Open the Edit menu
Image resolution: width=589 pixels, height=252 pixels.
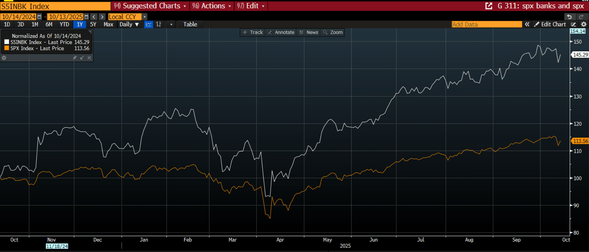pos(251,6)
